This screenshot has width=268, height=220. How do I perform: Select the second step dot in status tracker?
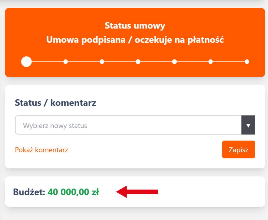[x=66, y=62]
